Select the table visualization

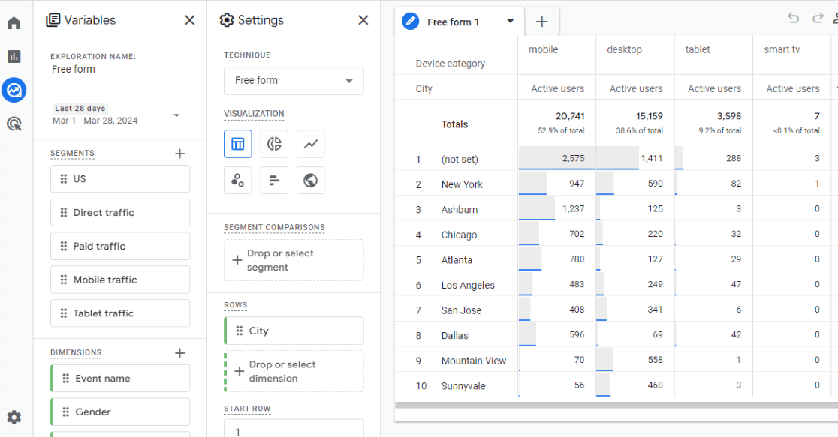coord(238,144)
